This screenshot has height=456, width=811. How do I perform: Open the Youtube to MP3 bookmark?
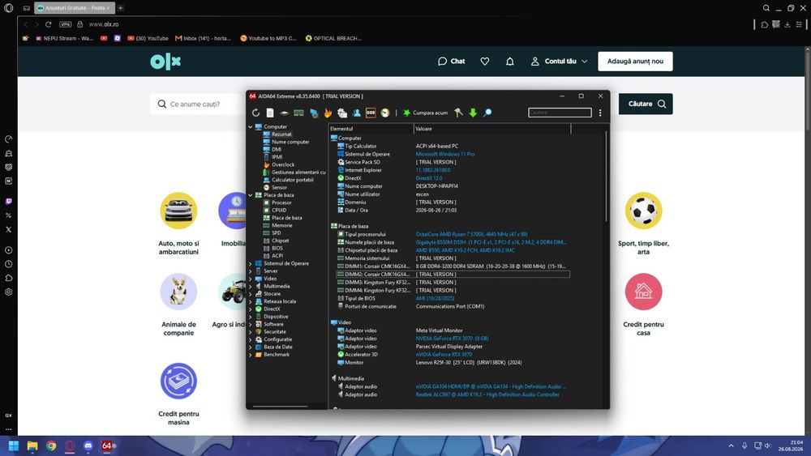click(x=268, y=38)
